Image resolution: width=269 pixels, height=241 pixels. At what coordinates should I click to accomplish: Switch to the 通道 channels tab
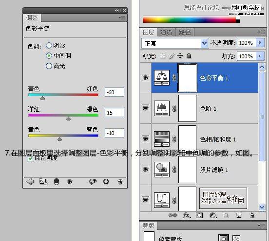click(166, 33)
